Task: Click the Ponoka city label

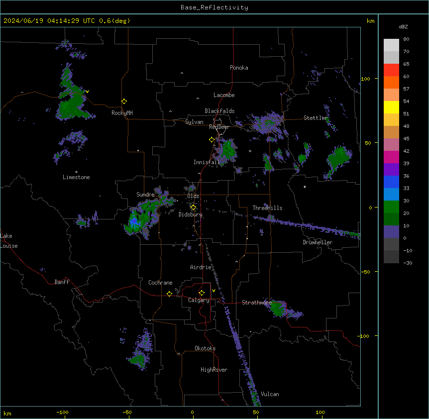Action: [239, 68]
